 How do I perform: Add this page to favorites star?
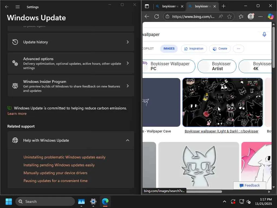(229, 17)
